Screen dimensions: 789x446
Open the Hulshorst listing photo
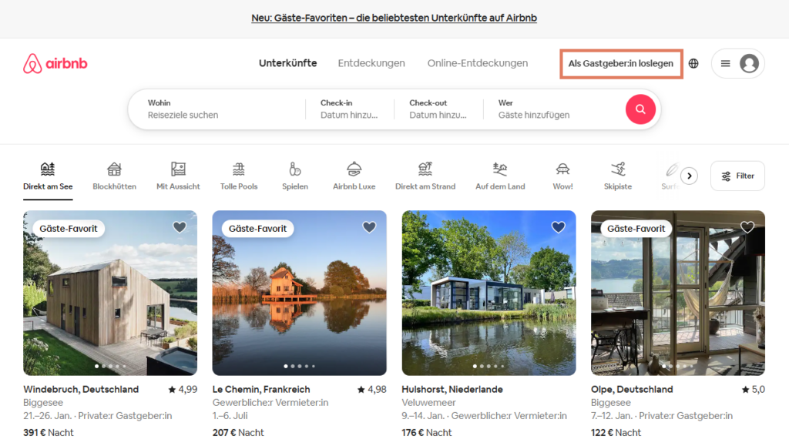489,293
